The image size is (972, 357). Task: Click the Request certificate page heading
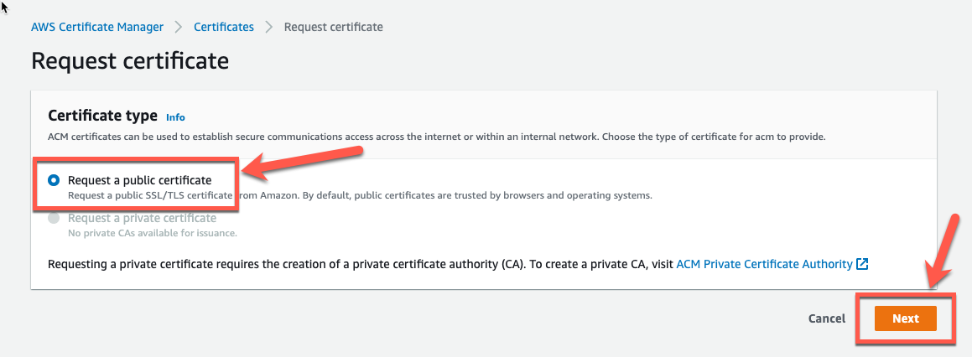point(130,61)
